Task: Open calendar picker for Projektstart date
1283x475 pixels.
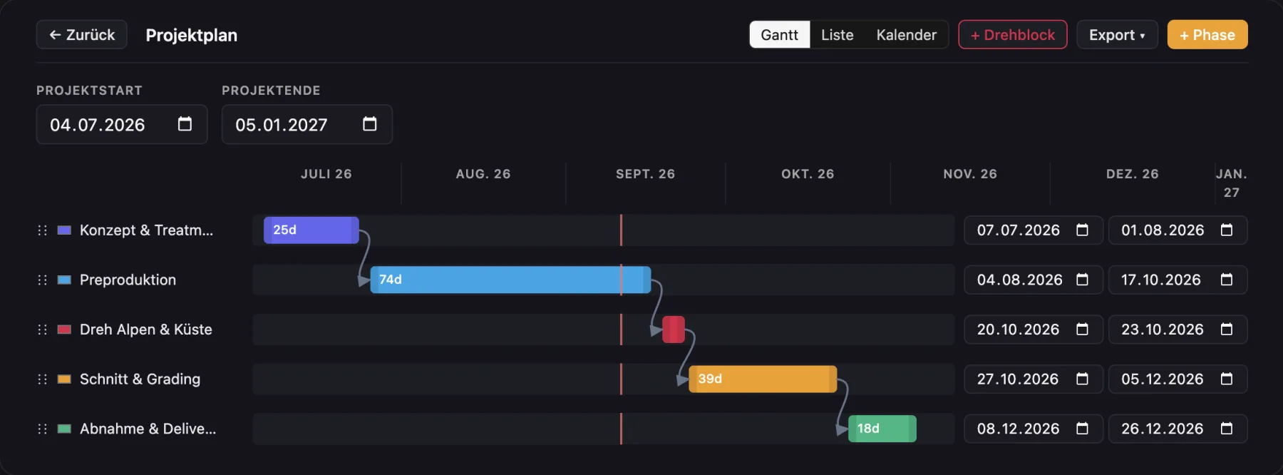Action: pyautogui.click(x=185, y=124)
